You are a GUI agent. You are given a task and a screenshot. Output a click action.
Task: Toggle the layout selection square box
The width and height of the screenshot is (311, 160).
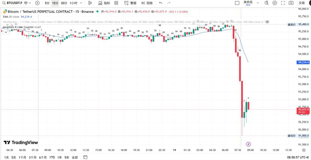[237, 3]
